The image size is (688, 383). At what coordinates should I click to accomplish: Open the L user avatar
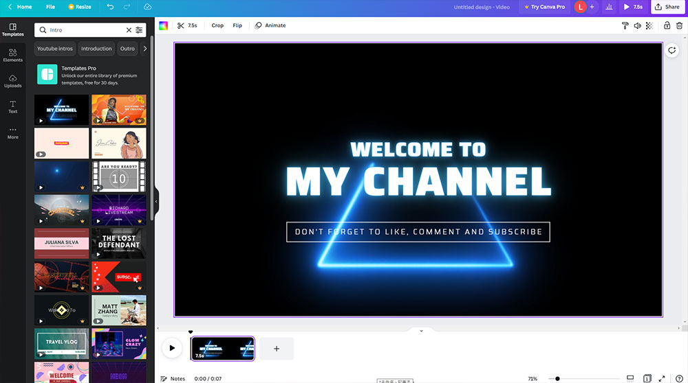pyautogui.click(x=580, y=7)
